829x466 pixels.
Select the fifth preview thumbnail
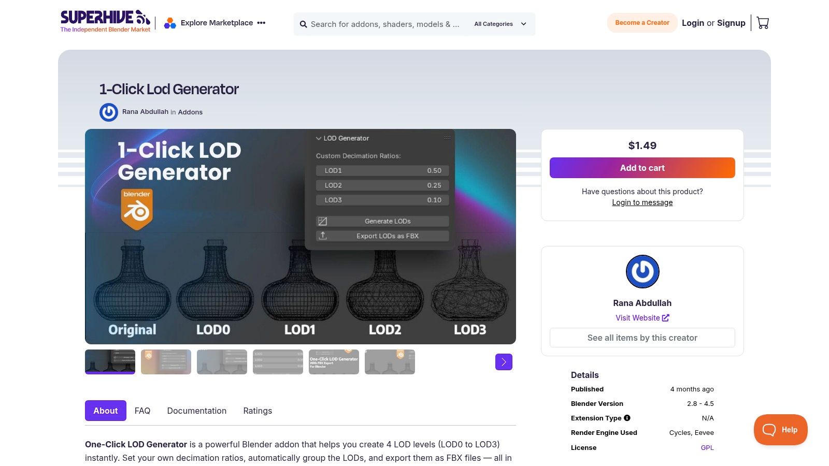tap(334, 362)
